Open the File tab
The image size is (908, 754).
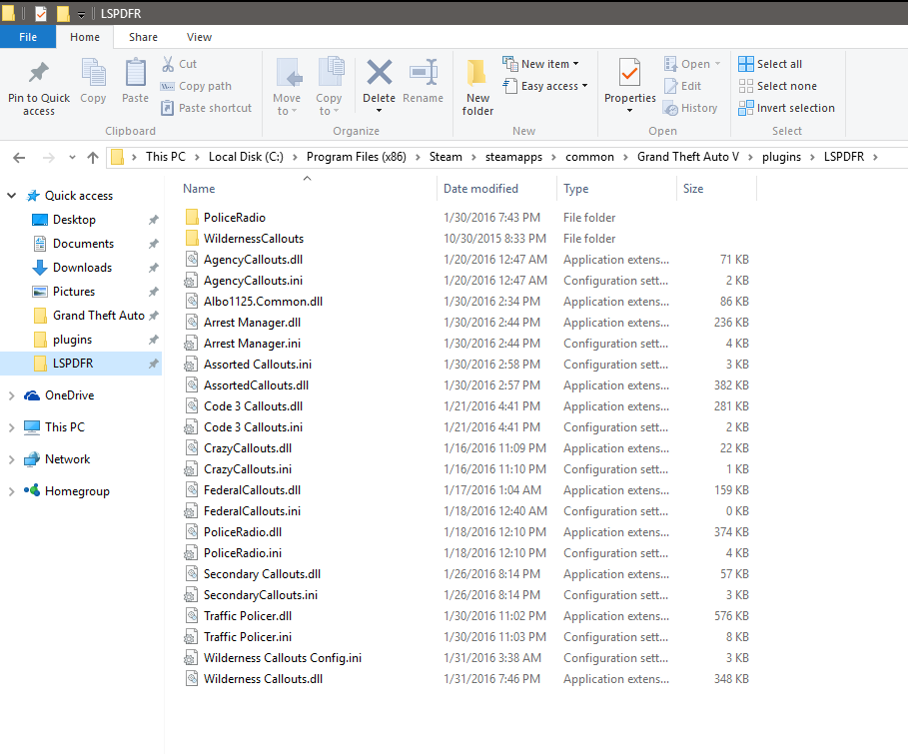pyautogui.click(x=28, y=37)
